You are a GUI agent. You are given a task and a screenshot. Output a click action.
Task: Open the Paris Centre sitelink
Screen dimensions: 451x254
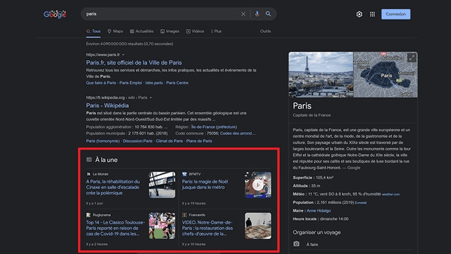[x=177, y=83]
